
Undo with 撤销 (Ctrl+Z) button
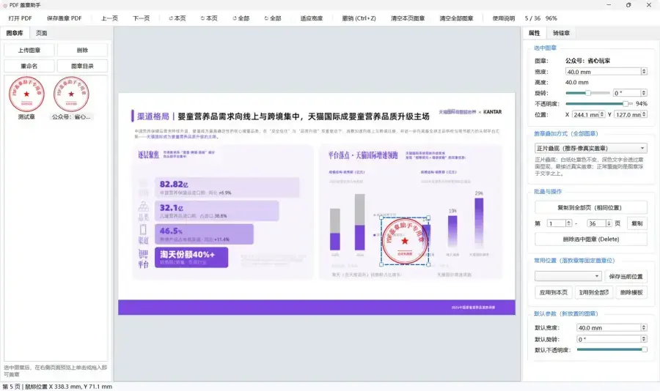359,18
